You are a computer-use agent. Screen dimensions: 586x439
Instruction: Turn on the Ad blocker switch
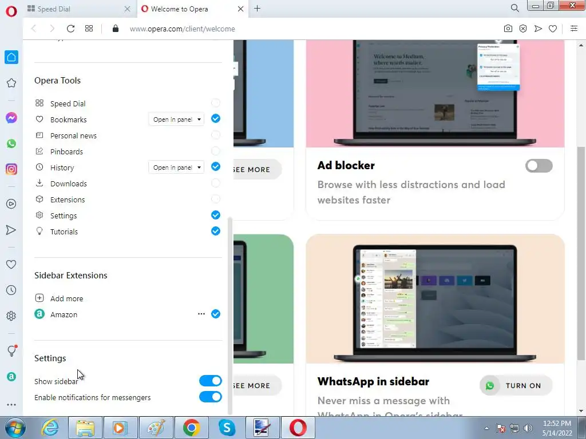coord(539,166)
